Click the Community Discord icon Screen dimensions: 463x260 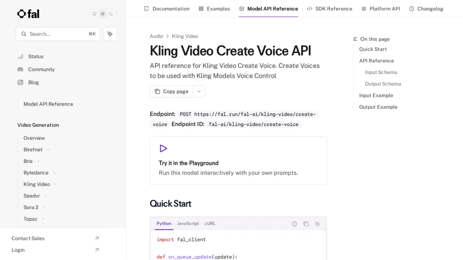point(20,69)
